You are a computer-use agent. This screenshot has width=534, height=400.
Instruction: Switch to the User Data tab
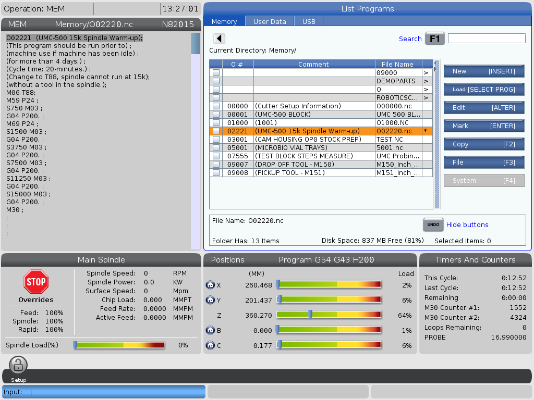point(270,21)
